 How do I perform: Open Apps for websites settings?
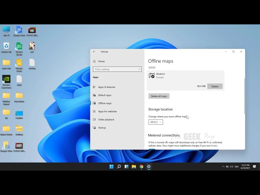107,111
